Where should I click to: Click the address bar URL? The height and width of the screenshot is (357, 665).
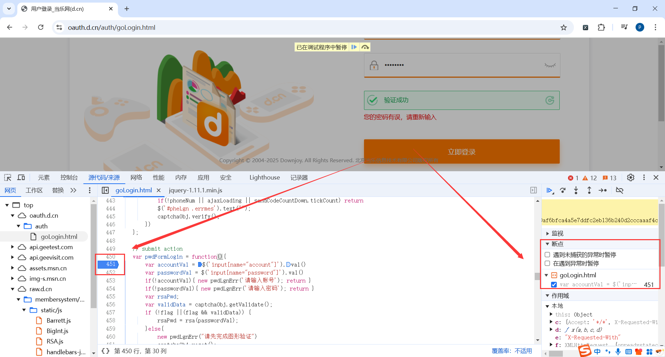[x=112, y=27]
